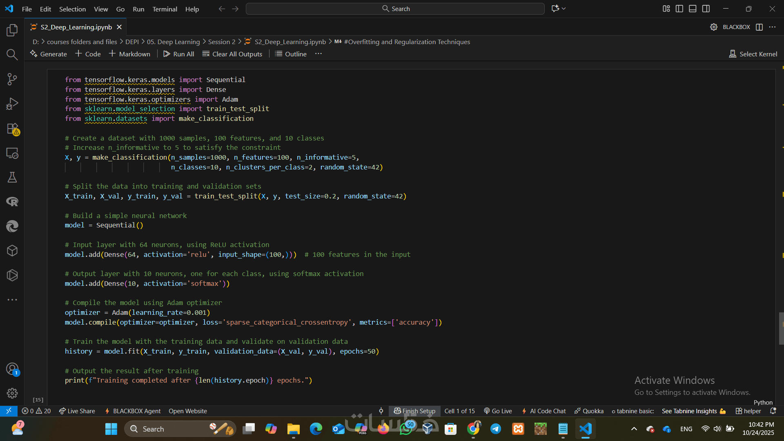Click the Manage settings gear icon
Image resolution: width=784 pixels, height=441 pixels.
click(x=12, y=393)
